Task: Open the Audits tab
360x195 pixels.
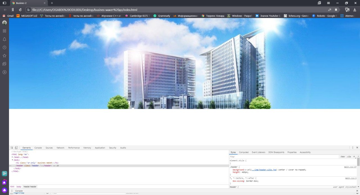Action: (x=123, y=148)
